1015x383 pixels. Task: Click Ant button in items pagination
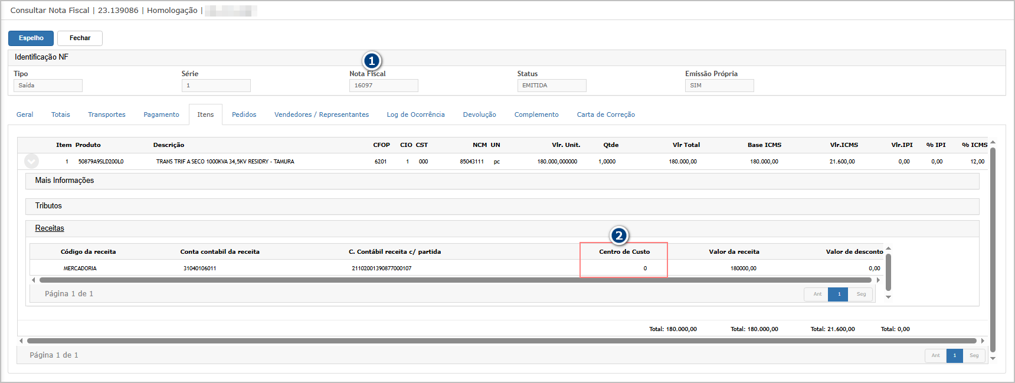pos(935,355)
